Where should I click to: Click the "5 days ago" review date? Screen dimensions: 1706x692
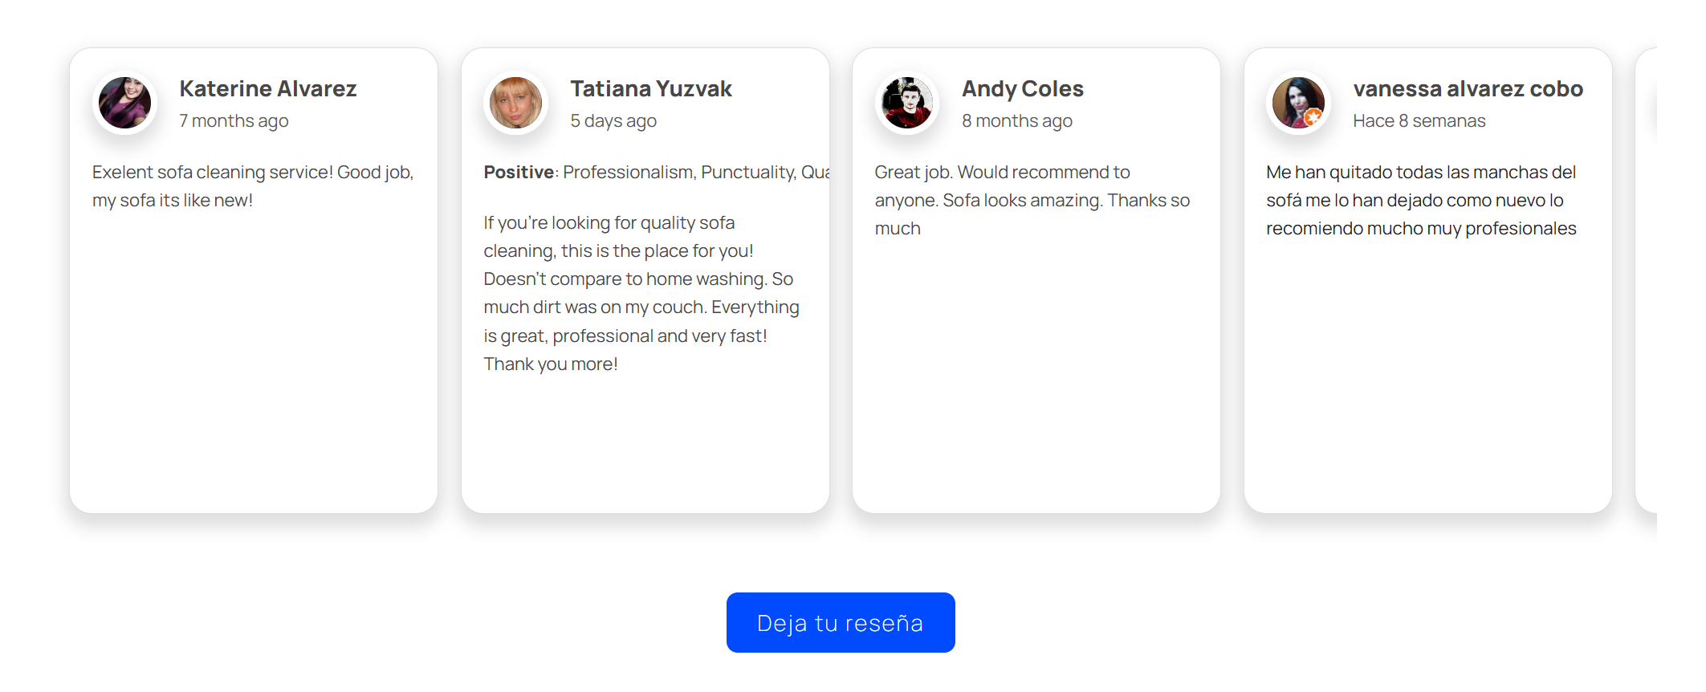613,120
